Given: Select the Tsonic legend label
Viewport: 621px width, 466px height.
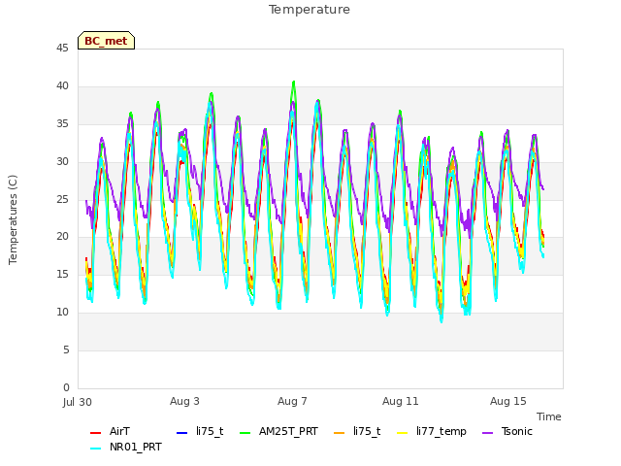Looking at the screenshot, I should (517, 431).
